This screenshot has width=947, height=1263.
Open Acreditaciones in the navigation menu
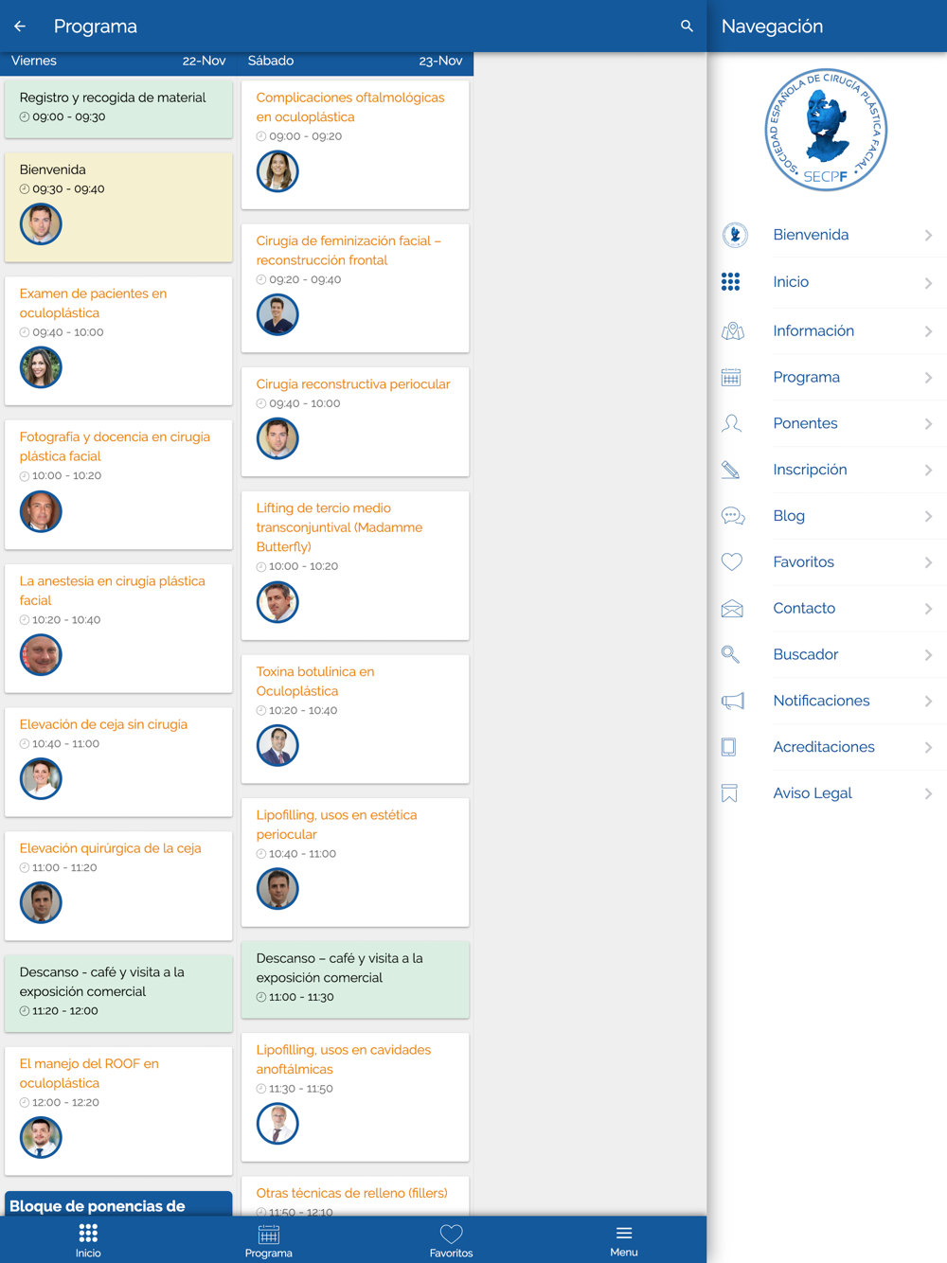[x=827, y=747]
